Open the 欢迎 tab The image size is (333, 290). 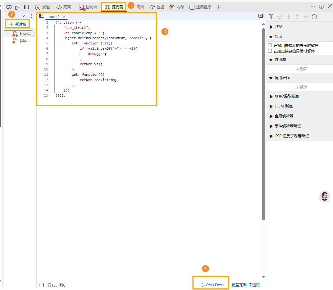42,7
